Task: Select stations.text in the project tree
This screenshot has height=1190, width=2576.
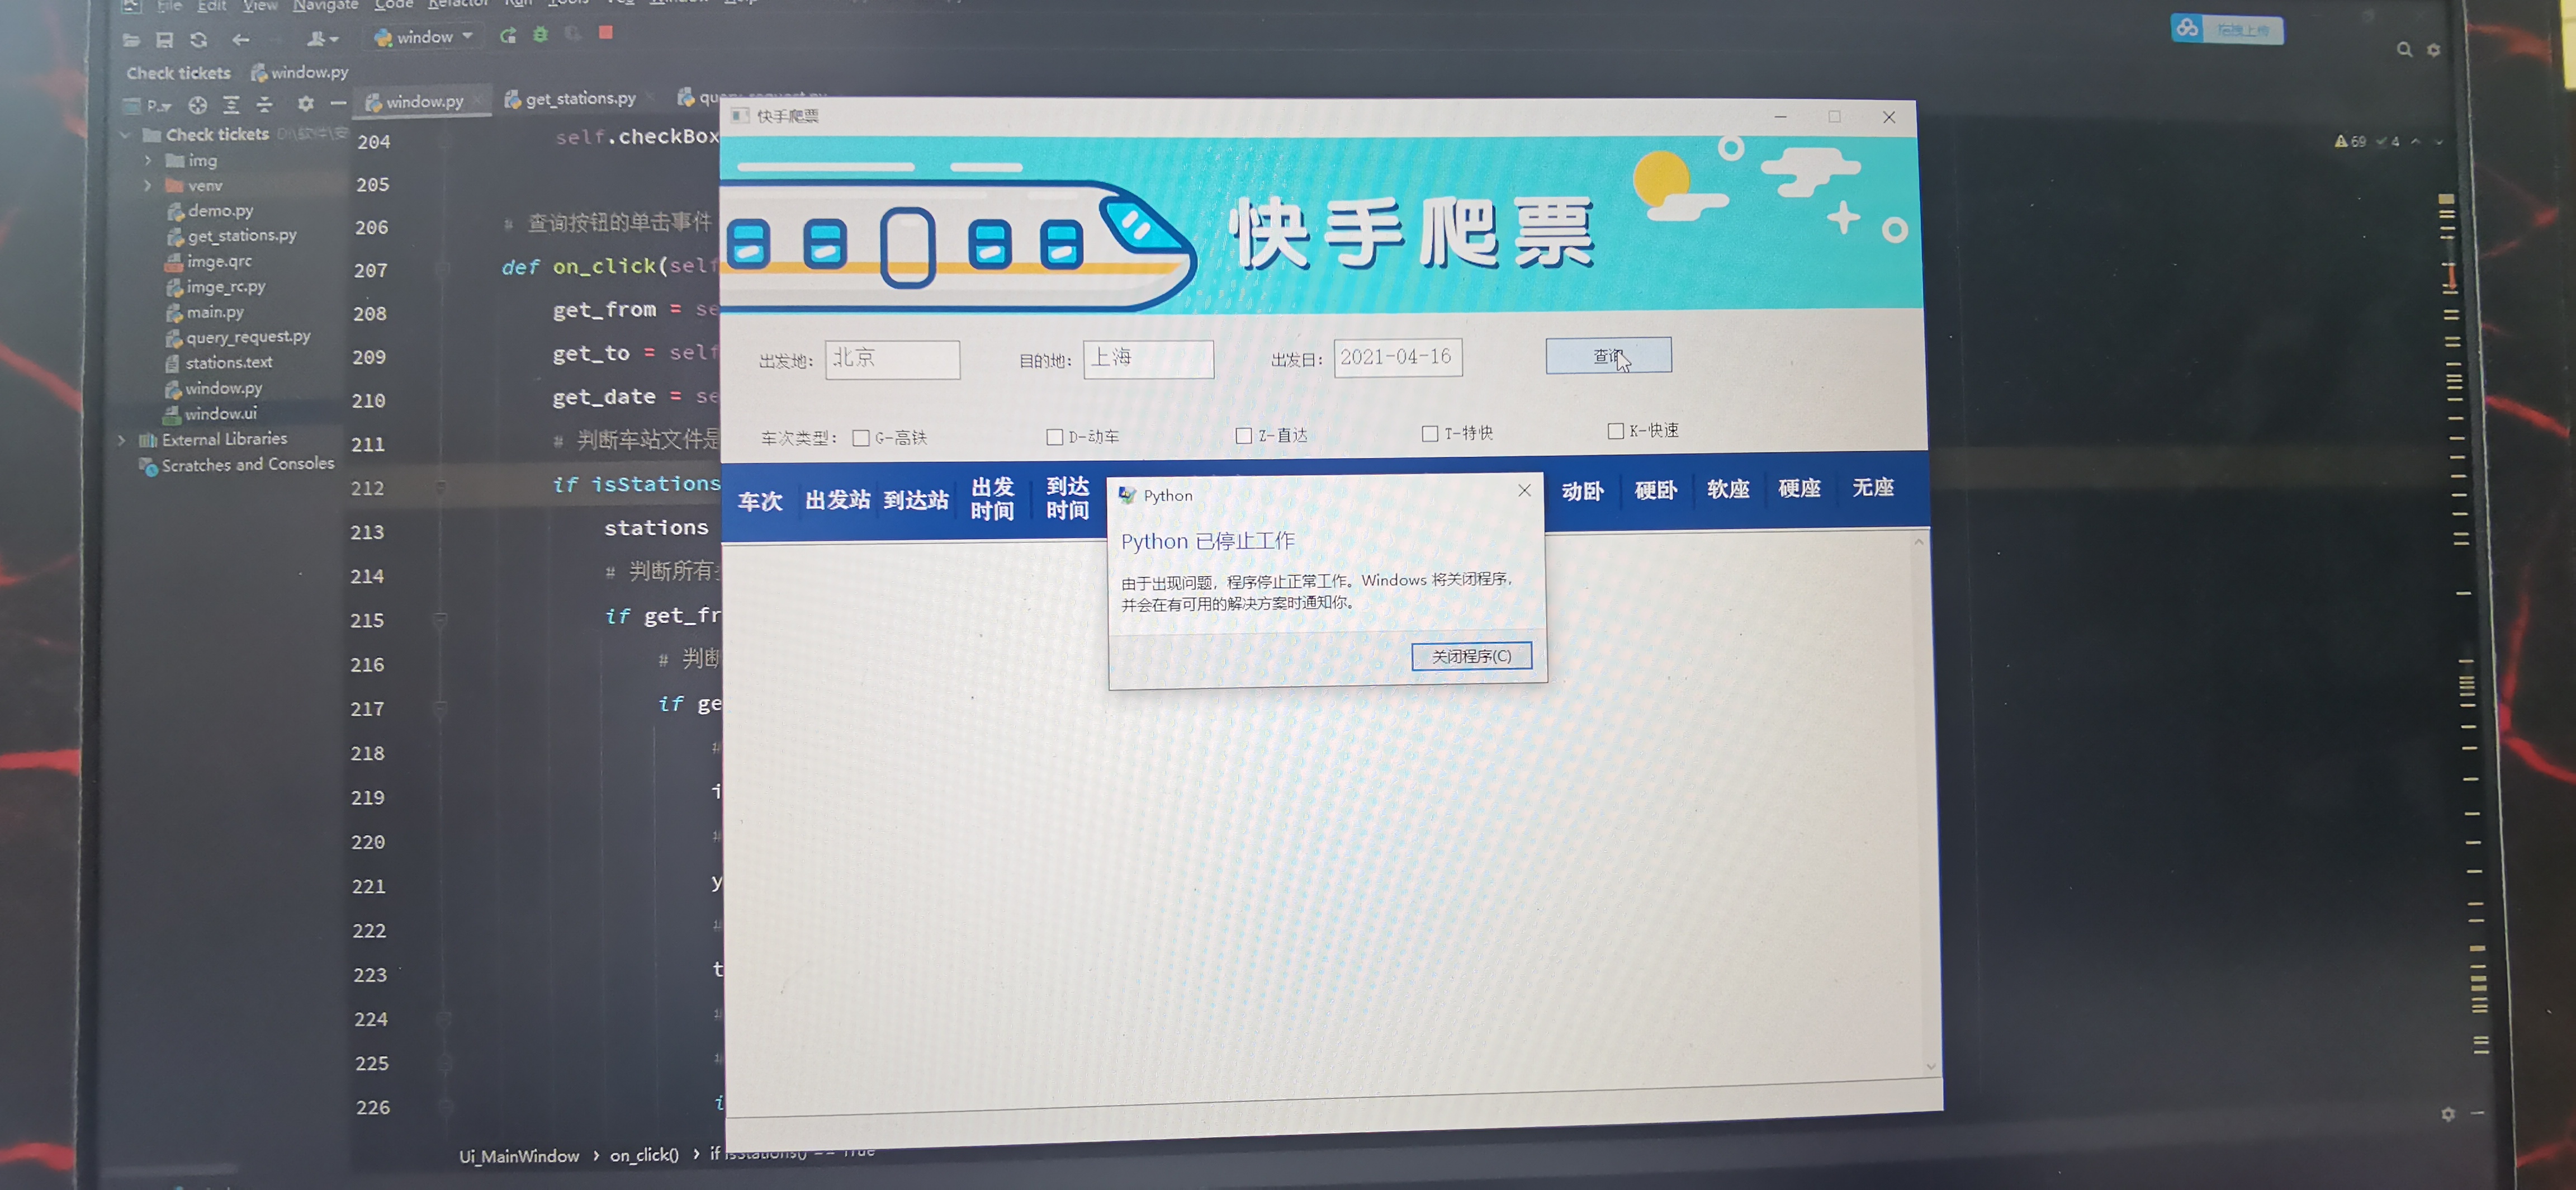Action: [x=218, y=363]
